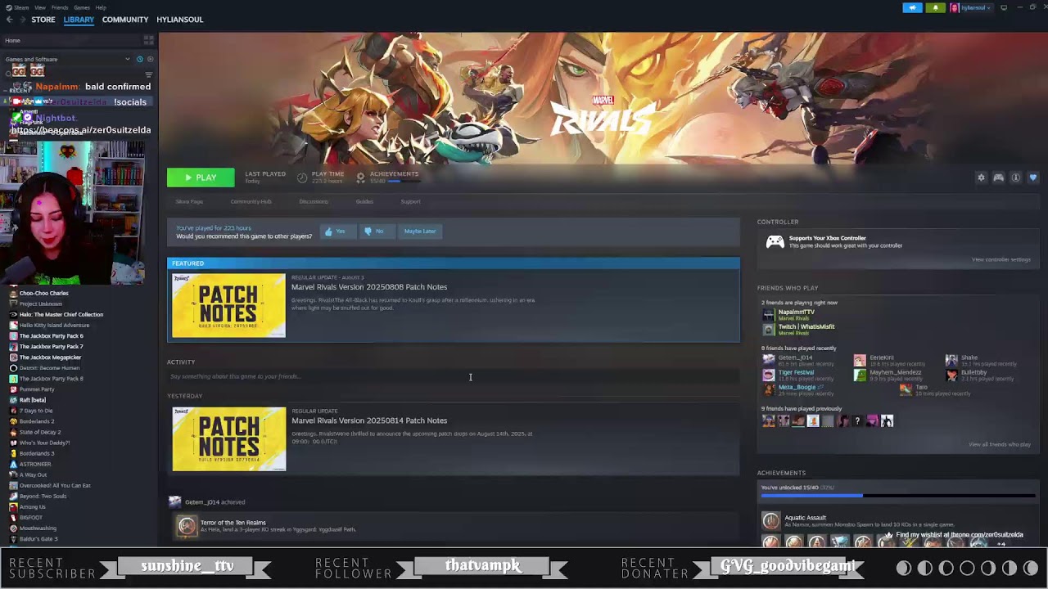Select Baldur's Gate 3 in library

(38, 539)
